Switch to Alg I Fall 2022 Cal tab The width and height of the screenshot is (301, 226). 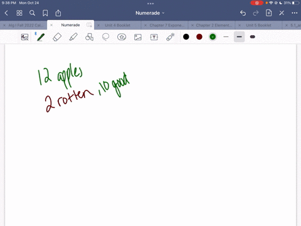click(x=26, y=25)
